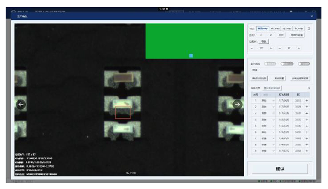Click plus icon in defect row 8
This screenshot has width=328, height=189.
(307, 145)
